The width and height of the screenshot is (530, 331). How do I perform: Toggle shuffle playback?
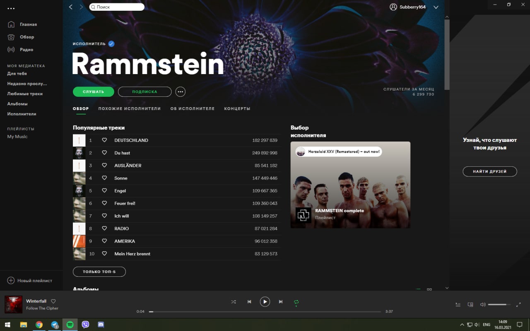234,302
